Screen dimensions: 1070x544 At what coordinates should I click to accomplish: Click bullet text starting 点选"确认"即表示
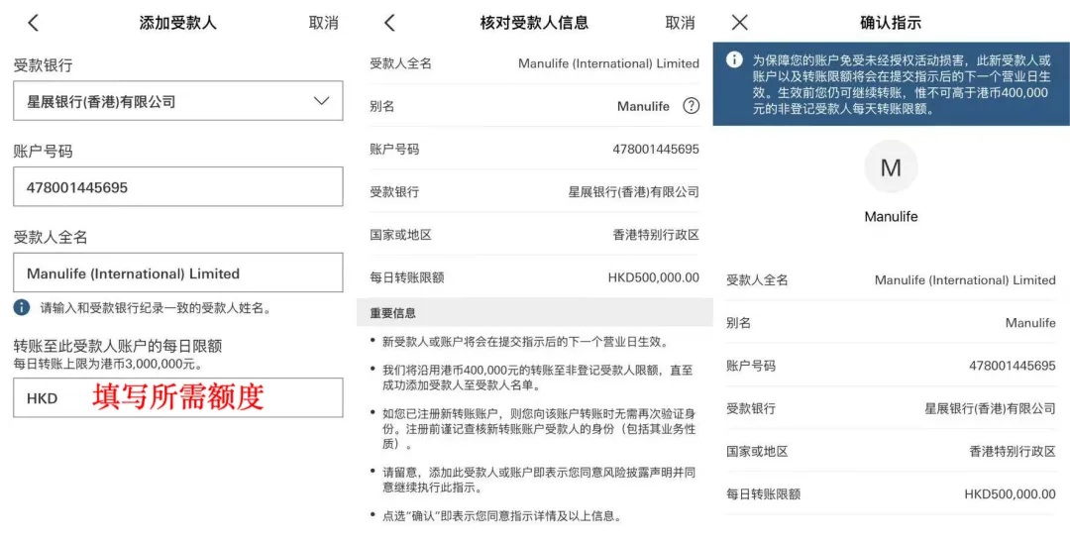point(501,516)
